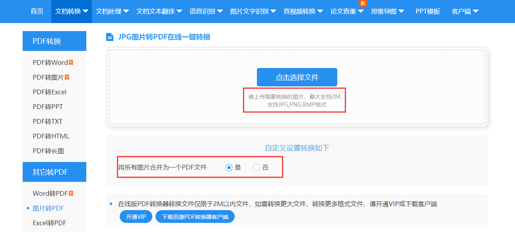The height and width of the screenshot is (232, 515).
Task: Click the 点击选择文件 upload button
Action: (297, 77)
